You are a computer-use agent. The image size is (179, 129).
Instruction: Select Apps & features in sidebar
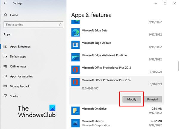pyautogui.click(x=20, y=46)
